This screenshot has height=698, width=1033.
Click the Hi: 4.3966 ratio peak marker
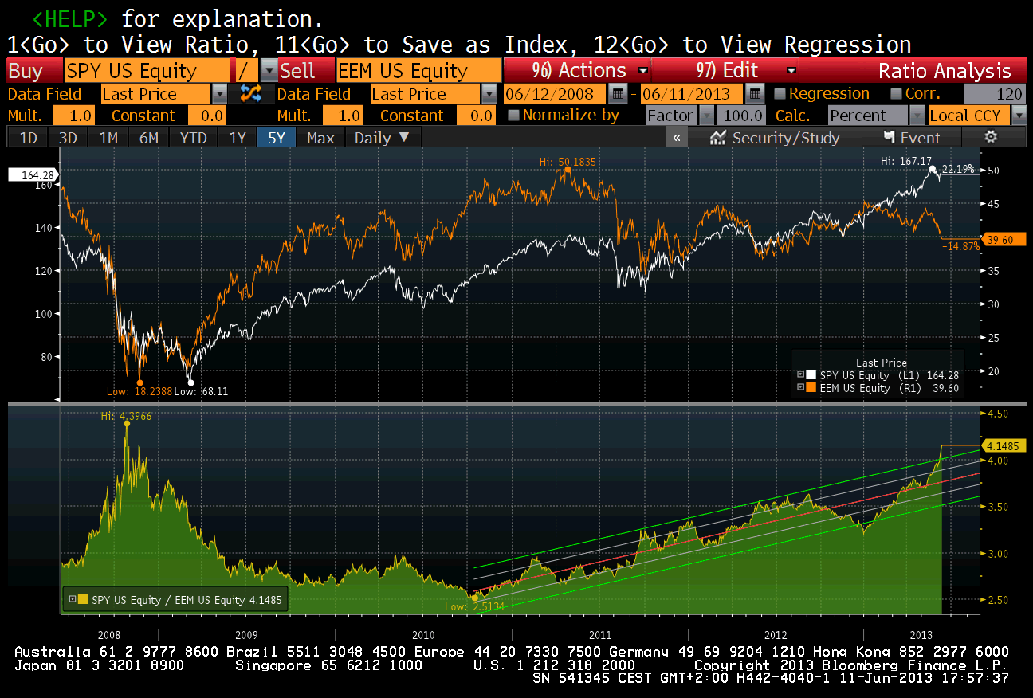tap(126, 416)
